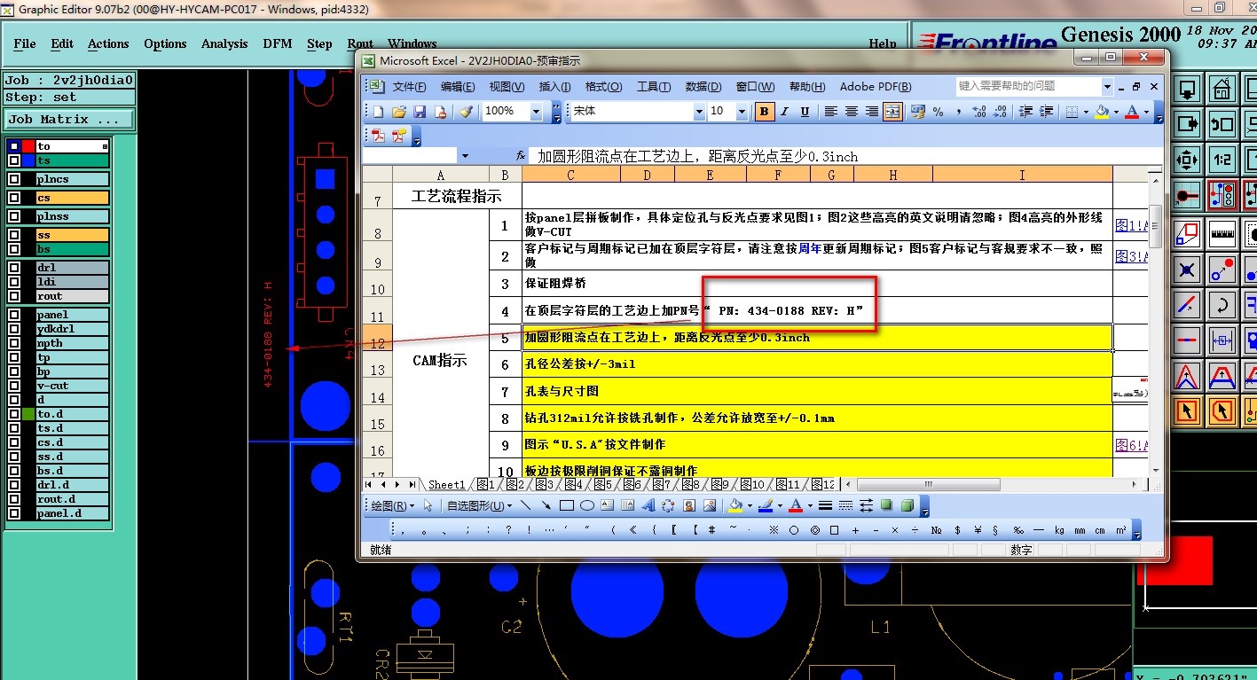This screenshot has width=1257, height=680.
Task: Click the Excel Save icon
Action: point(420,112)
